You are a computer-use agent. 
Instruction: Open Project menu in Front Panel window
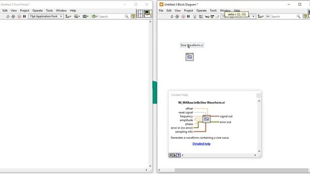coord(25,11)
